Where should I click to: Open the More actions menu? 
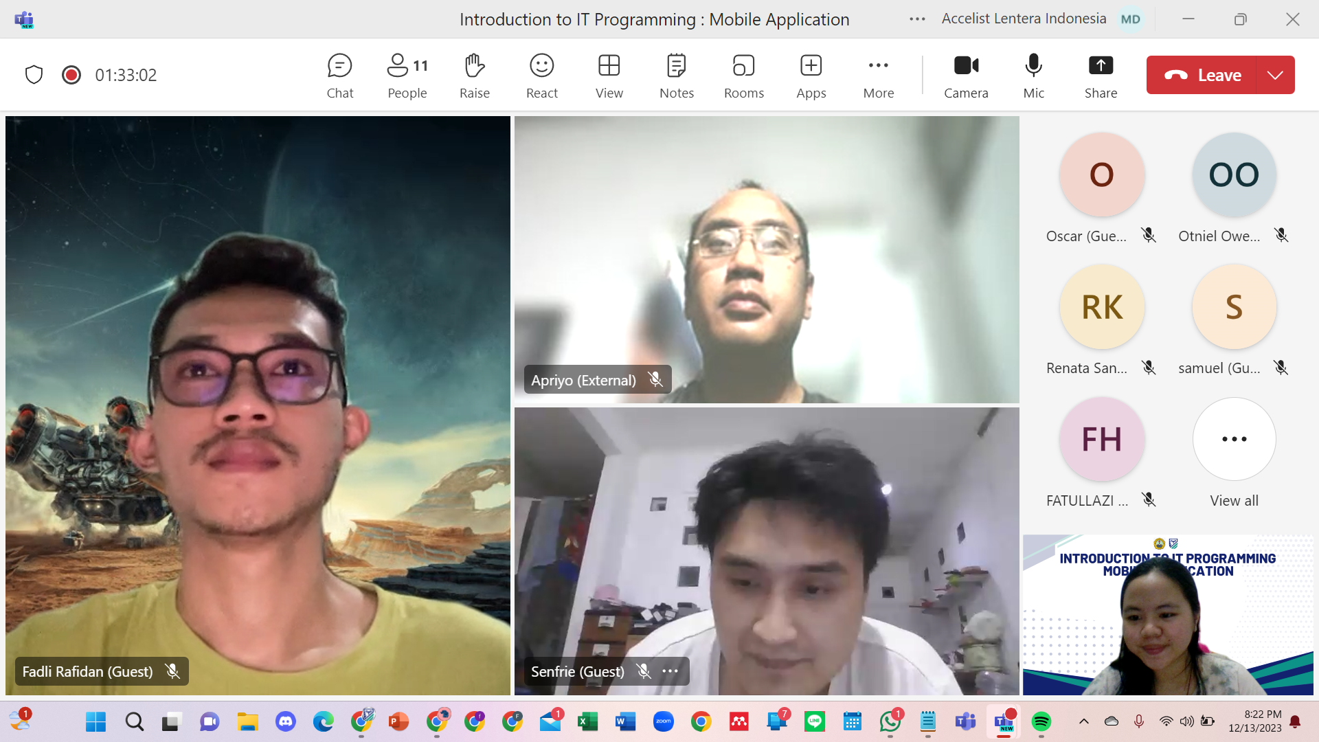tap(878, 76)
